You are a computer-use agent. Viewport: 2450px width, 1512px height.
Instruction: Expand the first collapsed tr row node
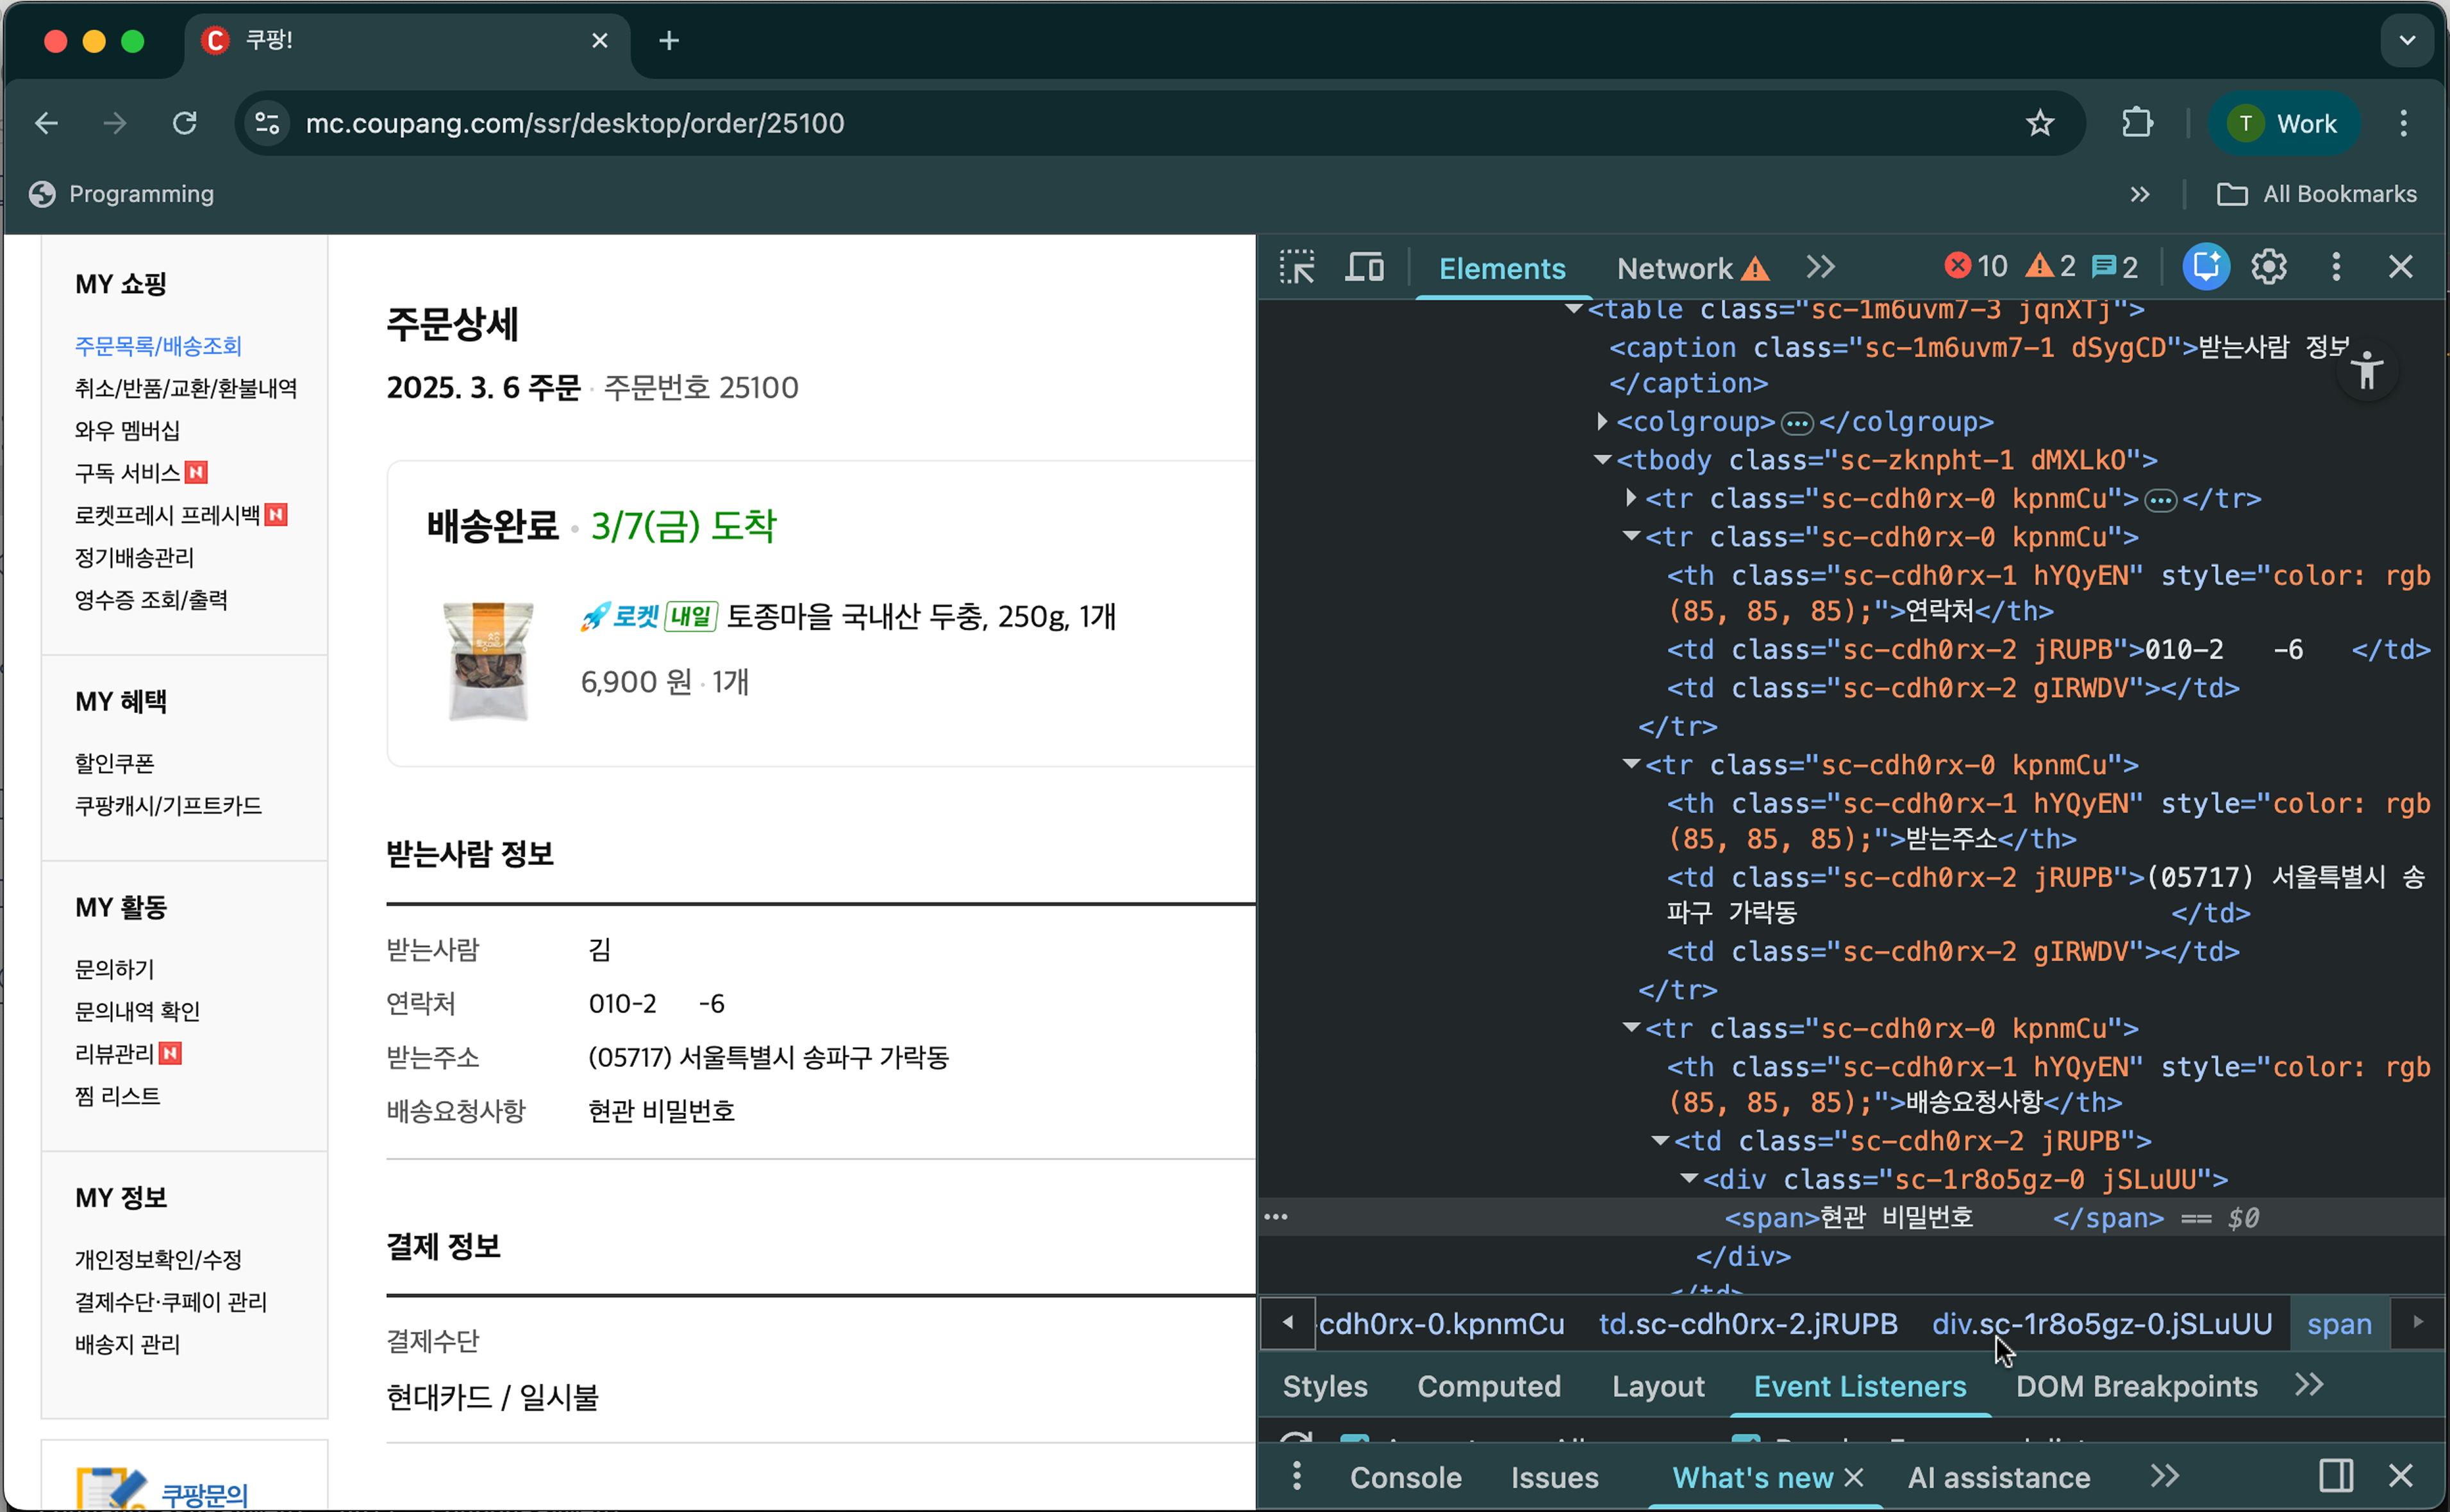(1631, 497)
